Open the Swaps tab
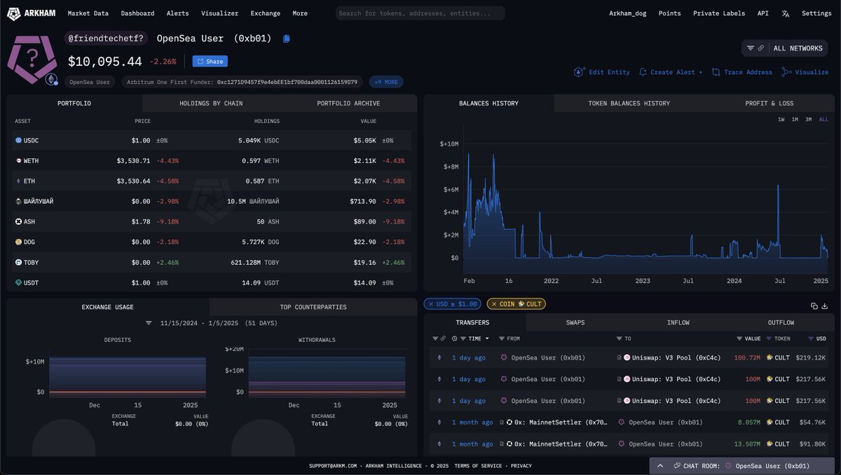The height and width of the screenshot is (475, 841). pyautogui.click(x=575, y=322)
